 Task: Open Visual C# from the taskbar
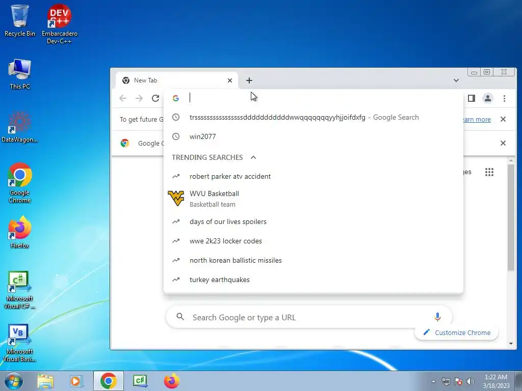pyautogui.click(x=140, y=381)
